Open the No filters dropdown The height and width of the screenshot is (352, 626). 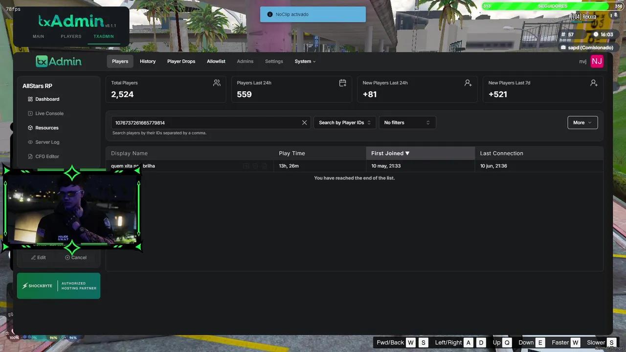pos(407,123)
